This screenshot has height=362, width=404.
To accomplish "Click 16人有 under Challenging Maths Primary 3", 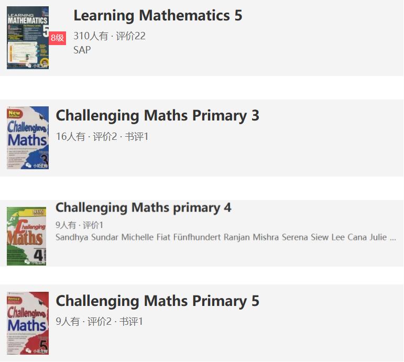I will coord(70,137).
